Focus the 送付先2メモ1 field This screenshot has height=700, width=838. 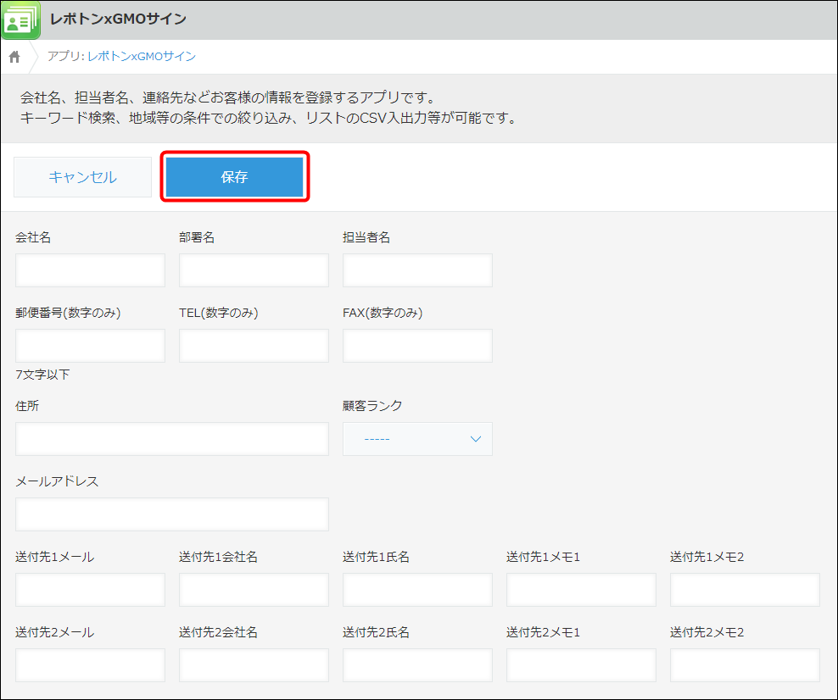click(x=581, y=665)
